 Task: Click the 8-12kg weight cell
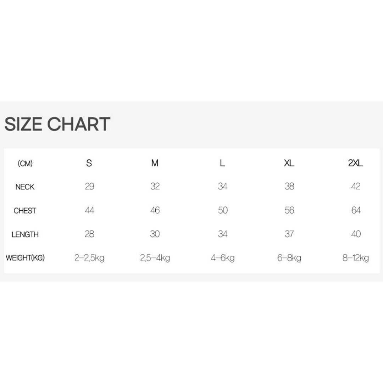356,258
